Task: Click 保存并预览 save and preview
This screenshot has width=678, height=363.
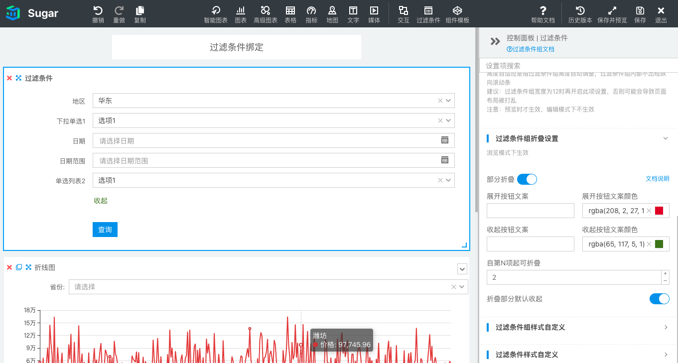Action: [612, 14]
